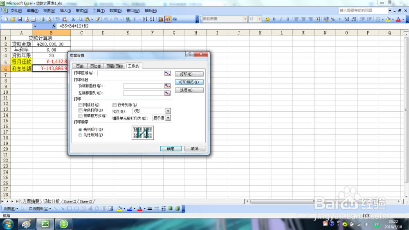Screen dimensions: 409x230
Task: Enable the 单色打印 checkbox
Action: tap(80, 110)
